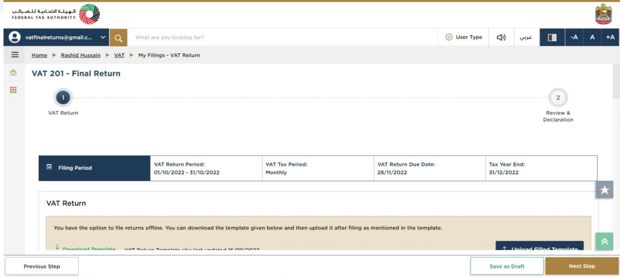
Task: Reset font size with the A button
Action: pos(592,38)
